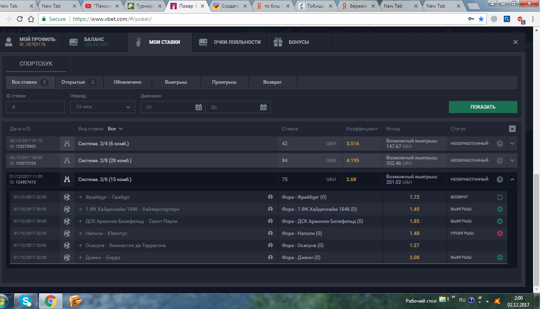Viewport: 550px width, 309px height.
Task: Click green win checkmark on Дижон row
Action: click(x=500, y=257)
